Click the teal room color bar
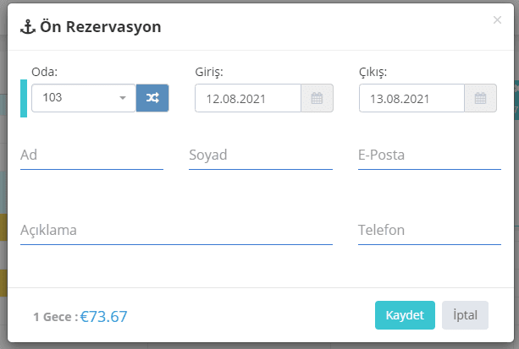Viewport: 519px width, 349px height. click(24, 98)
